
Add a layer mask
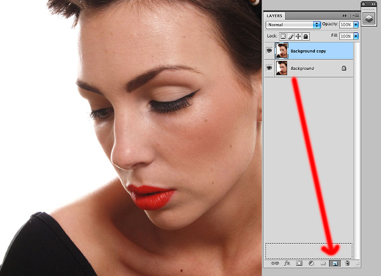tap(299, 263)
